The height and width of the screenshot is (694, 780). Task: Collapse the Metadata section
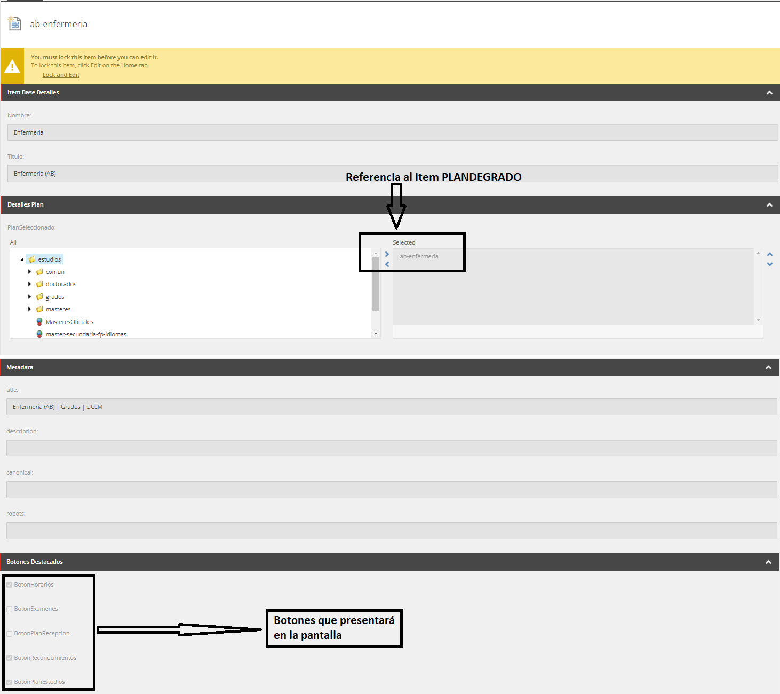[768, 367]
